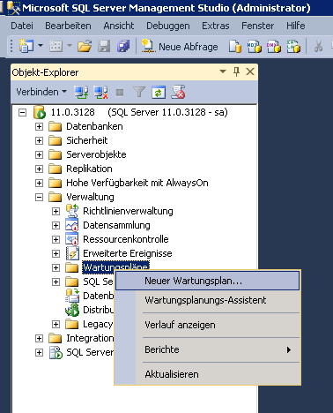Expand the Datenbanken folder
Screen dimensions: 333x413
39,126
